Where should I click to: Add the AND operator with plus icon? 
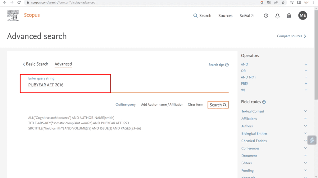point(306,65)
